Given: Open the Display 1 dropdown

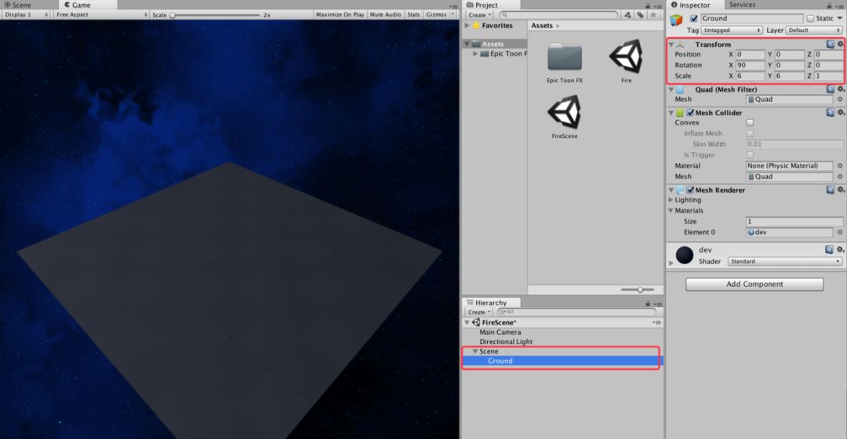Looking at the screenshot, I should coord(26,15).
